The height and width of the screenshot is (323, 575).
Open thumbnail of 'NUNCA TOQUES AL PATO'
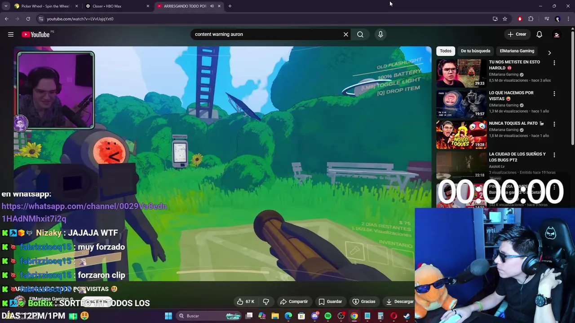pos(461,134)
